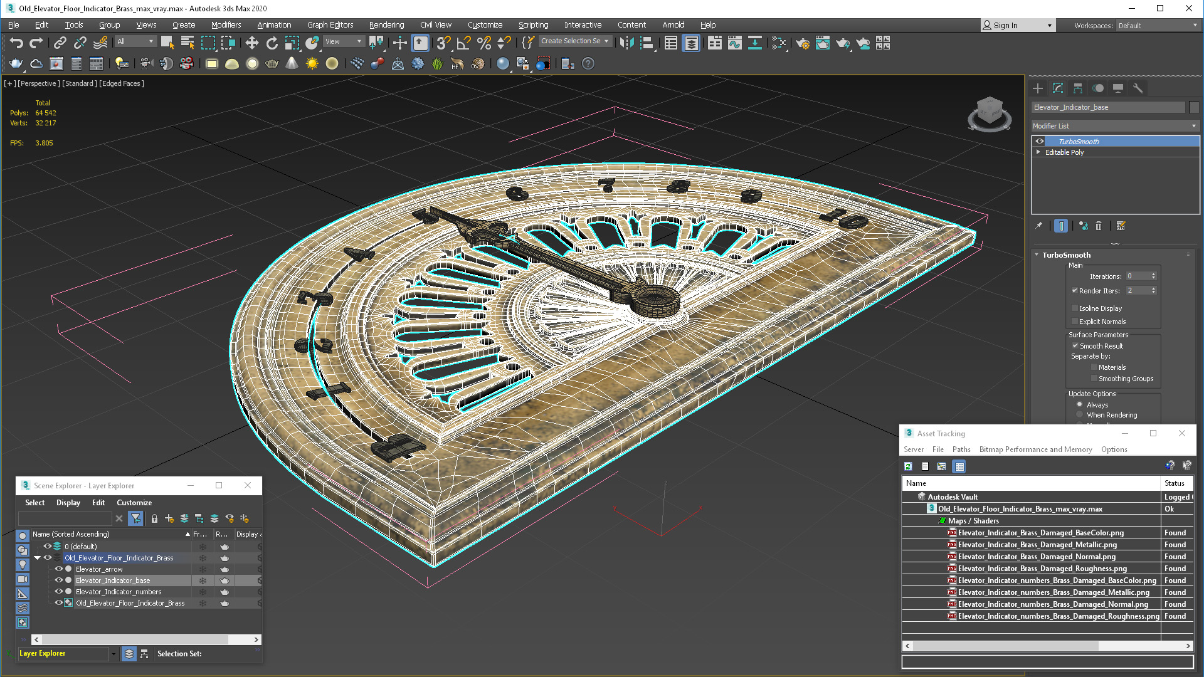1204x677 pixels.
Task: Open the Rendering menu
Action: coord(386,25)
